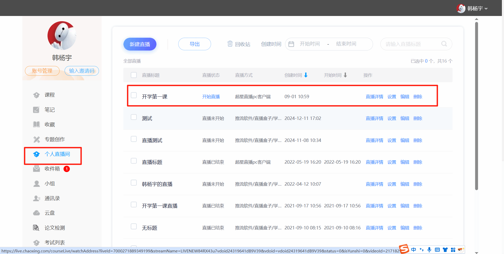This screenshot has width=504, height=254.
Task: Sort by 创建时间 column arrow
Action: tap(306, 75)
